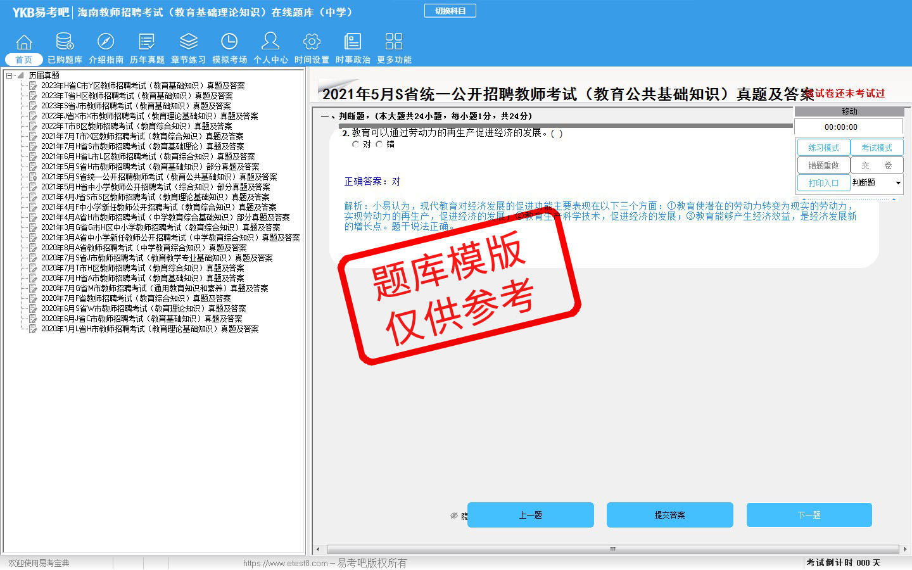Switch to 练习模式 practice mode
Viewport: 912px width, 570px height.
click(x=823, y=147)
